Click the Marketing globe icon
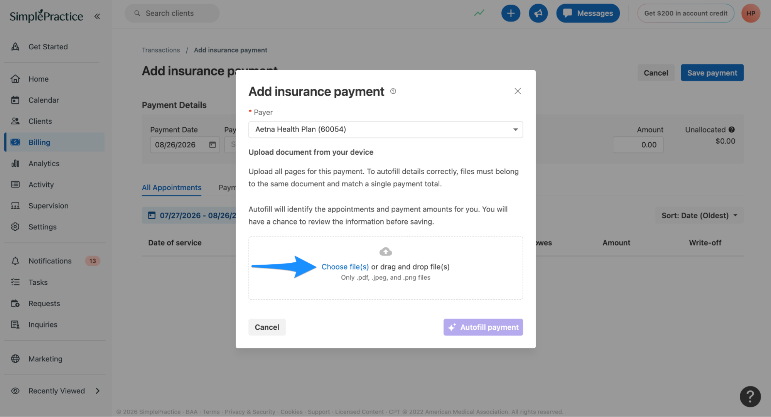Screen dimensions: 771x417 [15, 359]
